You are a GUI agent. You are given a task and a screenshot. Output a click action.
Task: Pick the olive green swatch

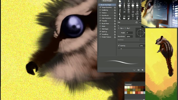[128, 90]
